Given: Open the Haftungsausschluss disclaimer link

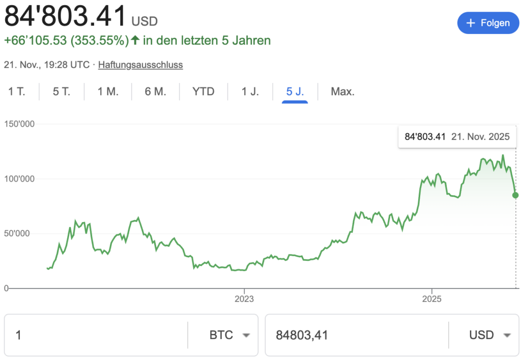Looking at the screenshot, I should click(140, 65).
